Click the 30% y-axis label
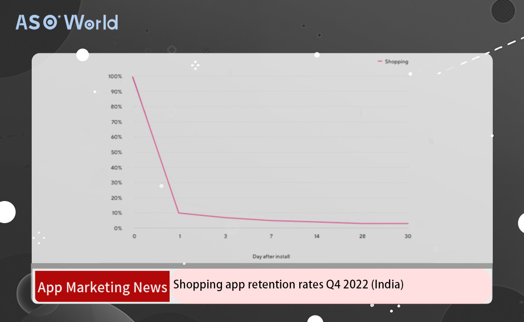The height and width of the screenshot is (322, 524). 116,183
